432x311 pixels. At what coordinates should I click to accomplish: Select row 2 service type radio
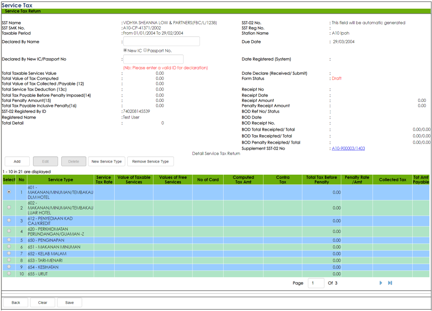(9, 208)
